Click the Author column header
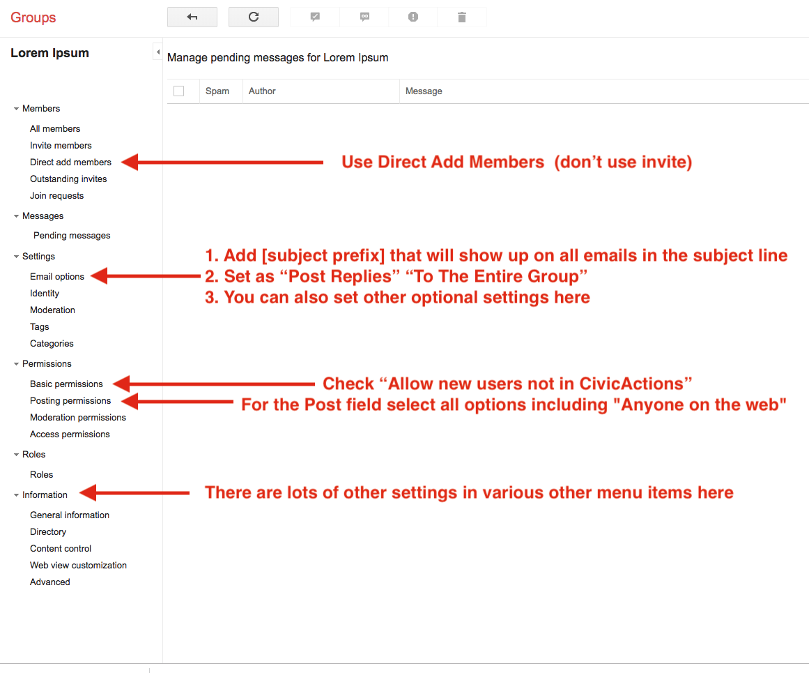Viewport: 809px width, 673px height. tap(263, 91)
